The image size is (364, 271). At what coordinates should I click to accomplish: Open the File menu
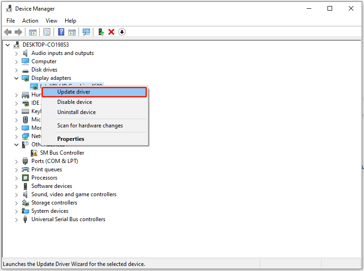point(11,21)
